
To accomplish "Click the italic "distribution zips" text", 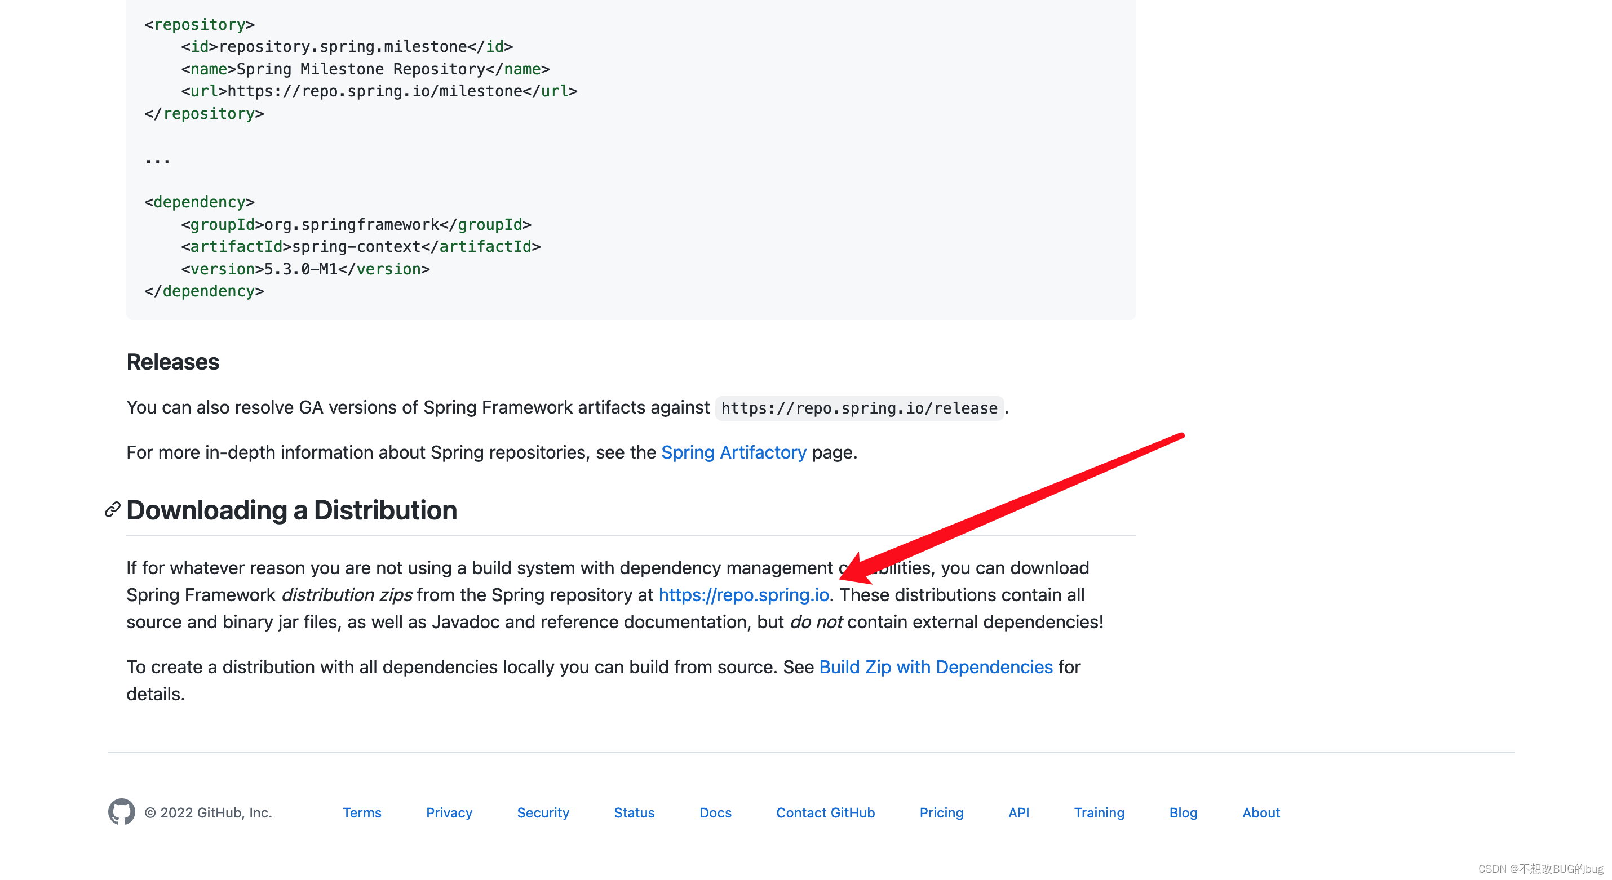I will [x=347, y=594].
